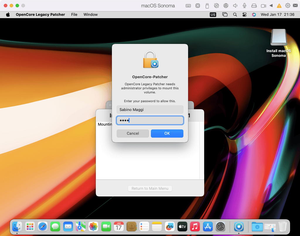Open the Apple menu
Screen dimensions: 300x236
[8, 14]
